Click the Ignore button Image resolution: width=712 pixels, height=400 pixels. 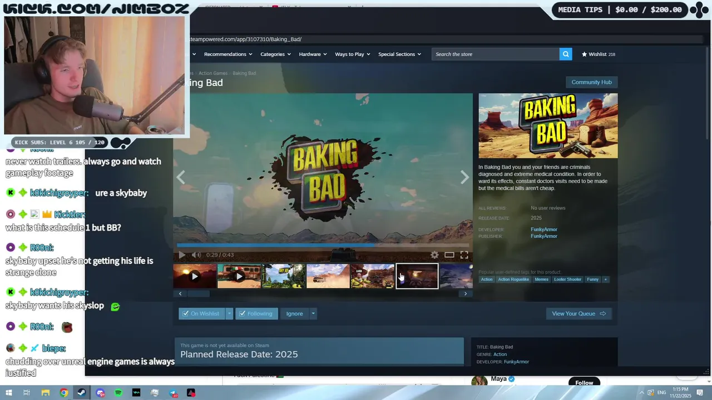tap(295, 313)
